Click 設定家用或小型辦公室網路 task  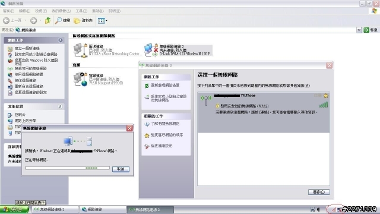point(36,54)
